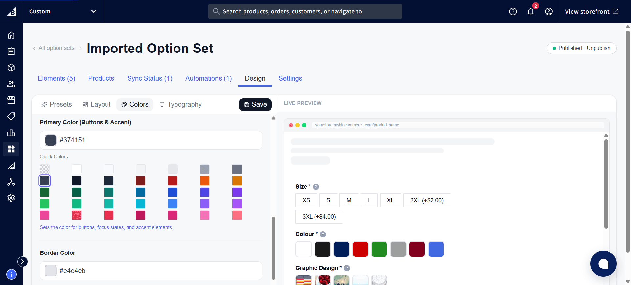The width and height of the screenshot is (631, 285).
Task: Click View storefront link
Action: [x=592, y=11]
